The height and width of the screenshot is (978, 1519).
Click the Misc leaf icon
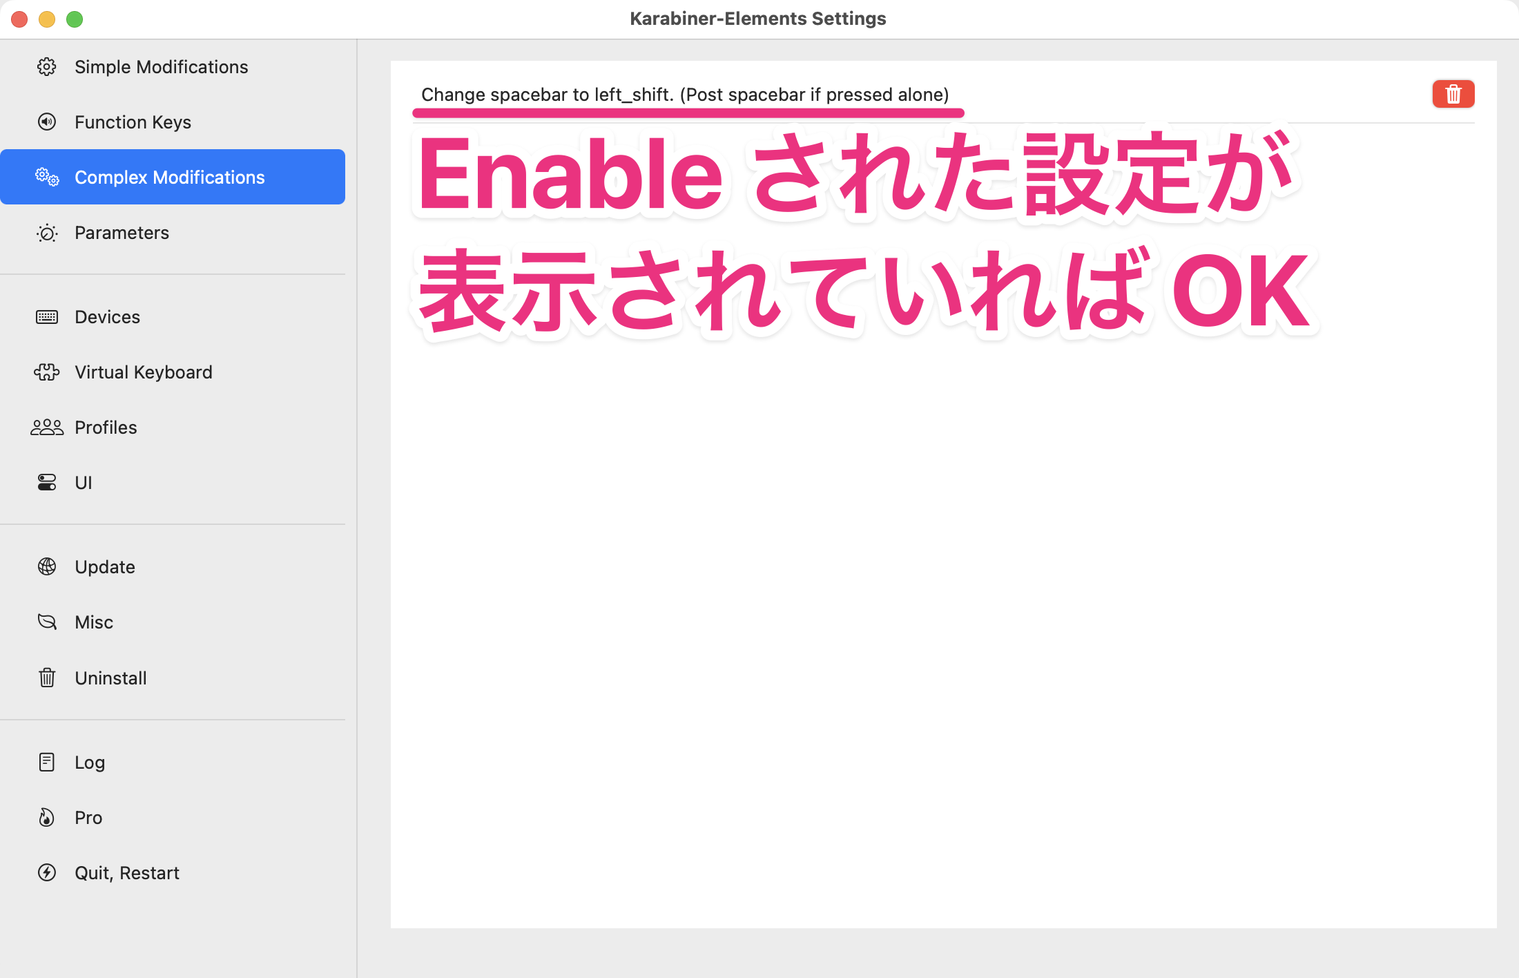(x=46, y=622)
